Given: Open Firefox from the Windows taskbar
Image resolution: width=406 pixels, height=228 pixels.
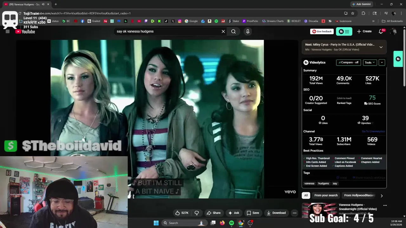Looking at the screenshot, I should pyautogui.click(x=222, y=223).
